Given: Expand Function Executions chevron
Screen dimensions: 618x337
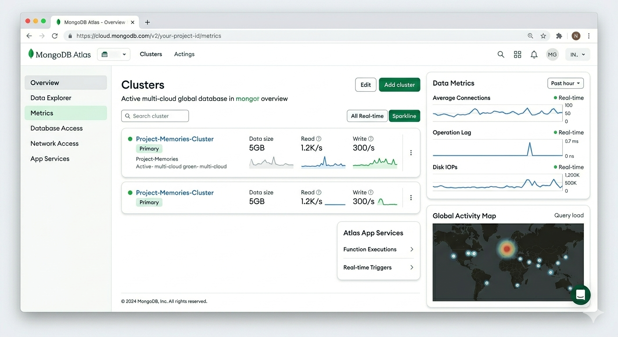Looking at the screenshot, I should point(412,249).
